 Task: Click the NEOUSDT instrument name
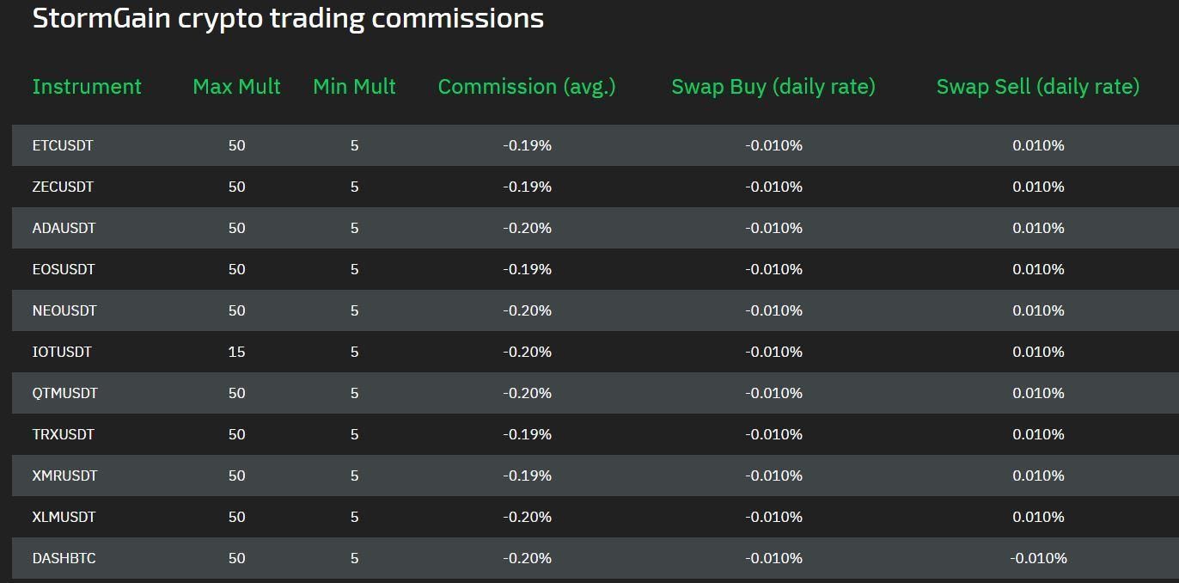[64, 311]
